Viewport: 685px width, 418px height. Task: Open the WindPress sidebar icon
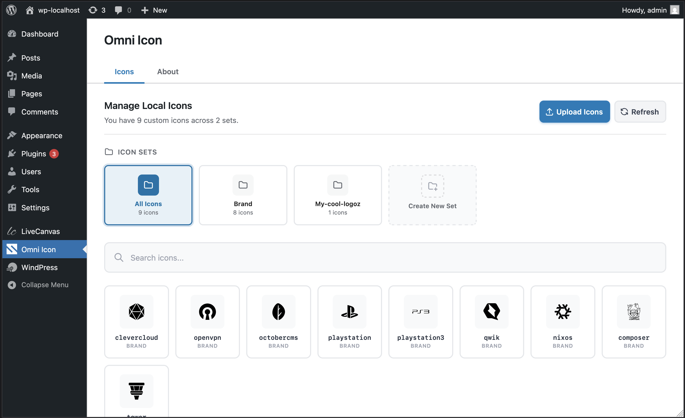(12, 267)
